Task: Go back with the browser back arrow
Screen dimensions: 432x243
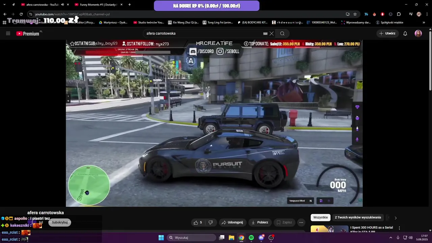Action: pos(5,14)
